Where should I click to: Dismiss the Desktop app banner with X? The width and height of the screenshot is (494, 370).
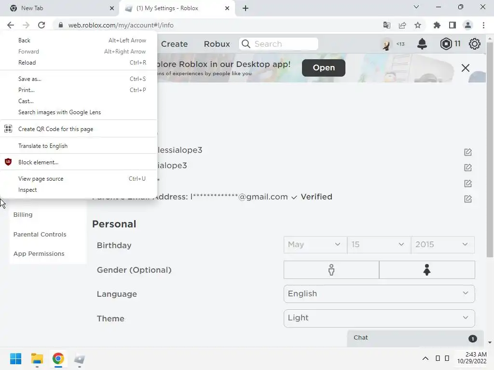pyautogui.click(x=466, y=68)
